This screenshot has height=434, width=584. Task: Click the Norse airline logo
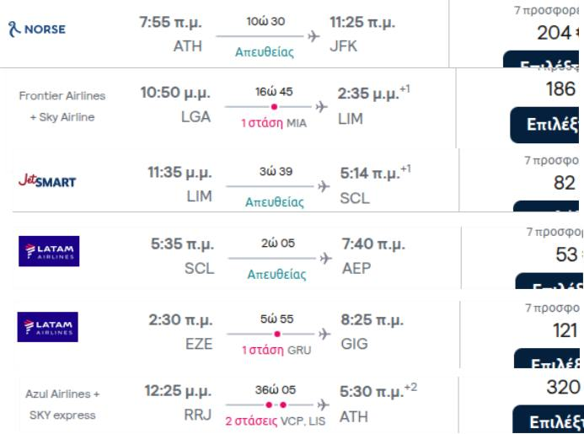pos(37,29)
